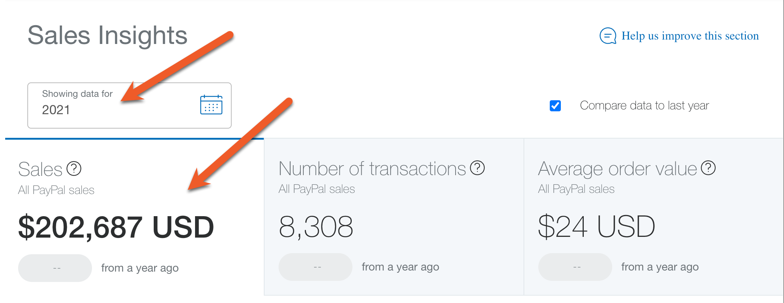The image size is (784, 303).
Task: Click help icon next to Number of transactions
Action: pos(477,168)
